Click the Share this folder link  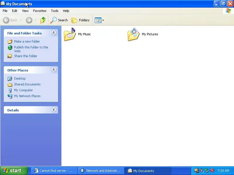(x=25, y=56)
